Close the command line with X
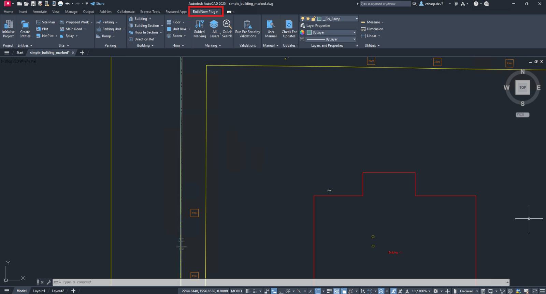546x294 pixels. click(x=42, y=282)
